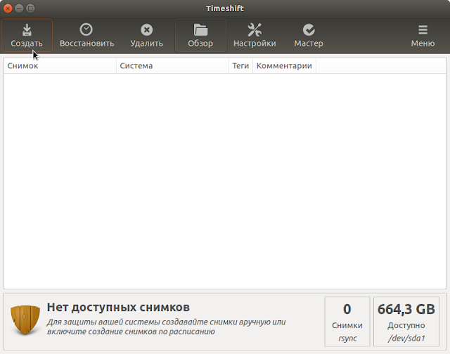
Task: Sort by the Система column header
Action: click(x=172, y=65)
